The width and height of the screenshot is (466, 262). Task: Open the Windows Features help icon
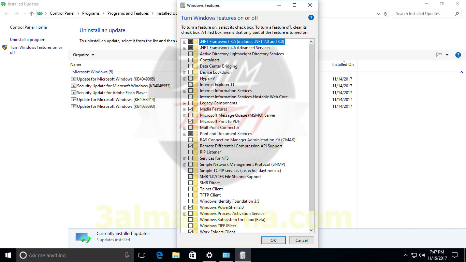point(311,18)
